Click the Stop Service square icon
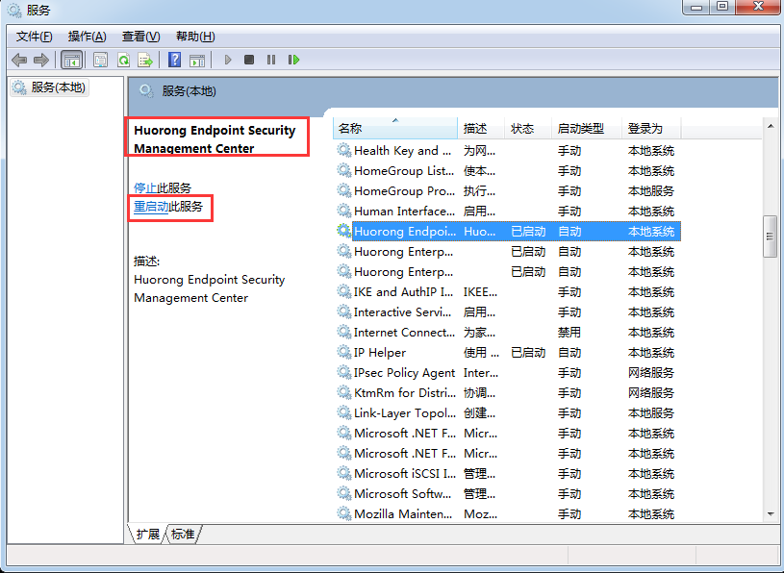The width and height of the screenshot is (784, 573). click(249, 60)
